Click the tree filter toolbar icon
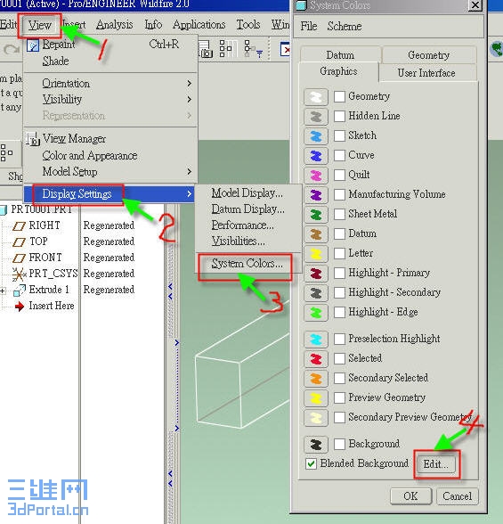Image resolution: width=503 pixels, height=524 pixels. click(254, 49)
